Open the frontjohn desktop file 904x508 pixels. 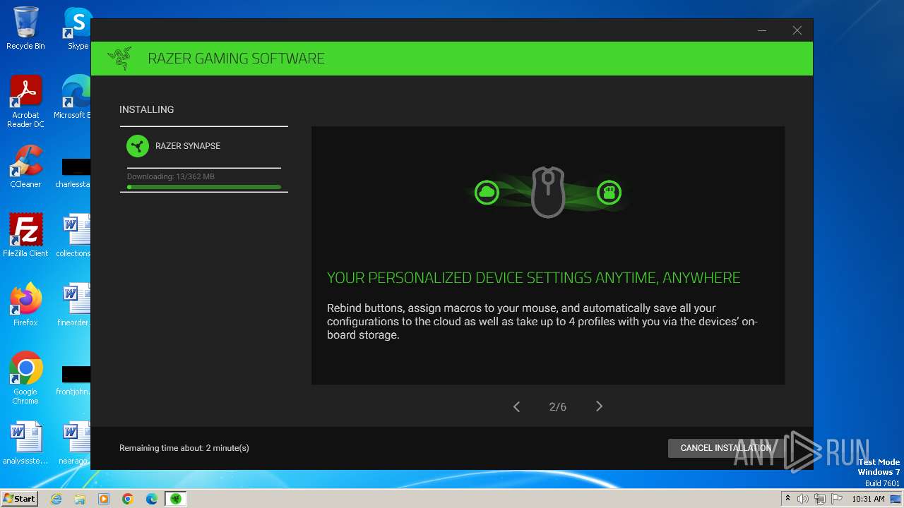pyautogui.click(x=73, y=380)
